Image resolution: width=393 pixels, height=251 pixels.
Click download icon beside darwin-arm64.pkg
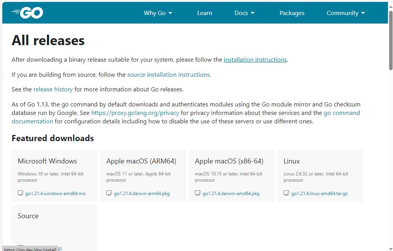[109, 193]
